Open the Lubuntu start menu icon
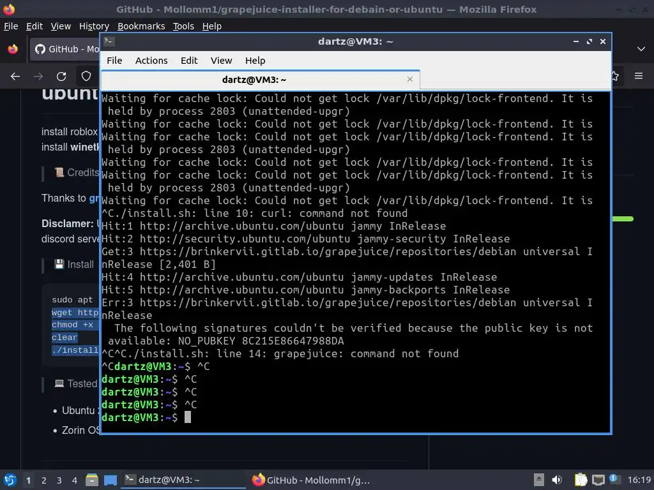Image resolution: width=654 pixels, height=490 pixels. tap(10, 480)
